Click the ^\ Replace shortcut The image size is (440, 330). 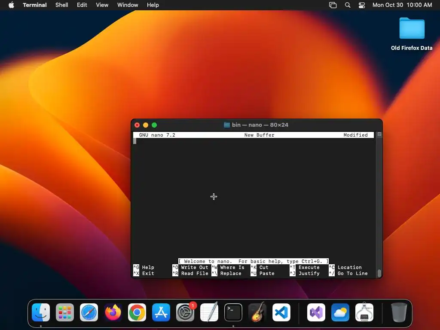click(x=227, y=273)
